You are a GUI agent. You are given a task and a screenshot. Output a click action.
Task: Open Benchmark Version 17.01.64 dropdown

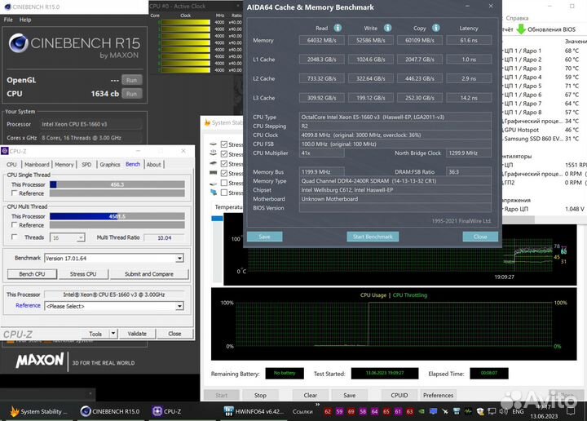click(179, 258)
